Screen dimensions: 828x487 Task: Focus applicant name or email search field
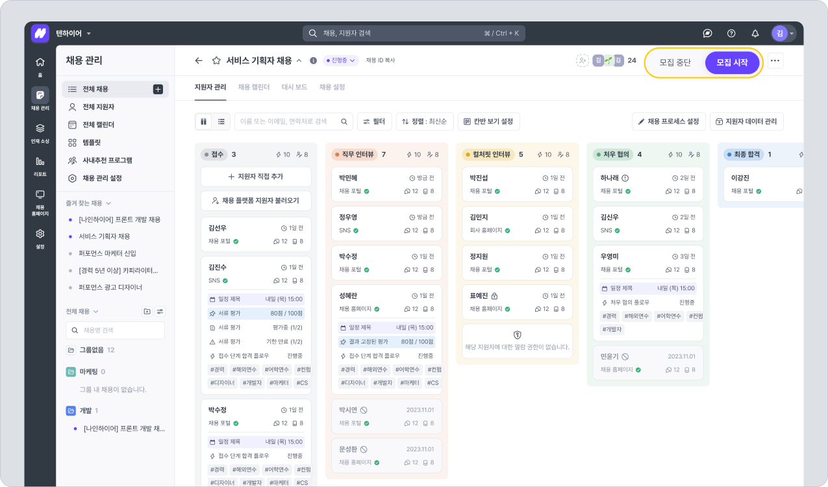coord(294,121)
